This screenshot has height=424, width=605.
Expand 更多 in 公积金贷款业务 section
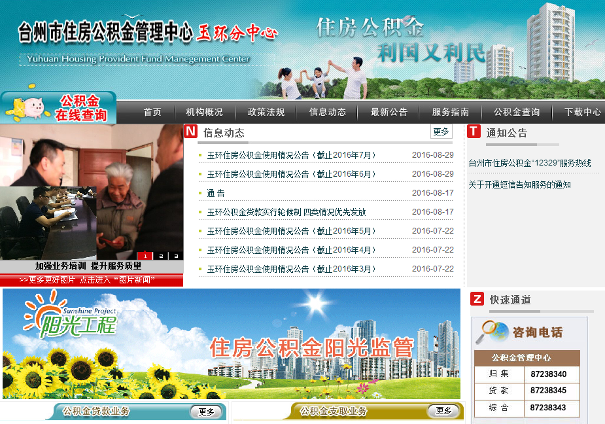click(207, 412)
